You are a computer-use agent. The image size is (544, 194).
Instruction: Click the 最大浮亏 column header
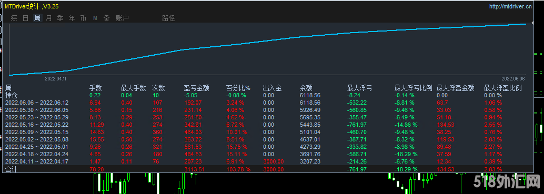(359, 88)
